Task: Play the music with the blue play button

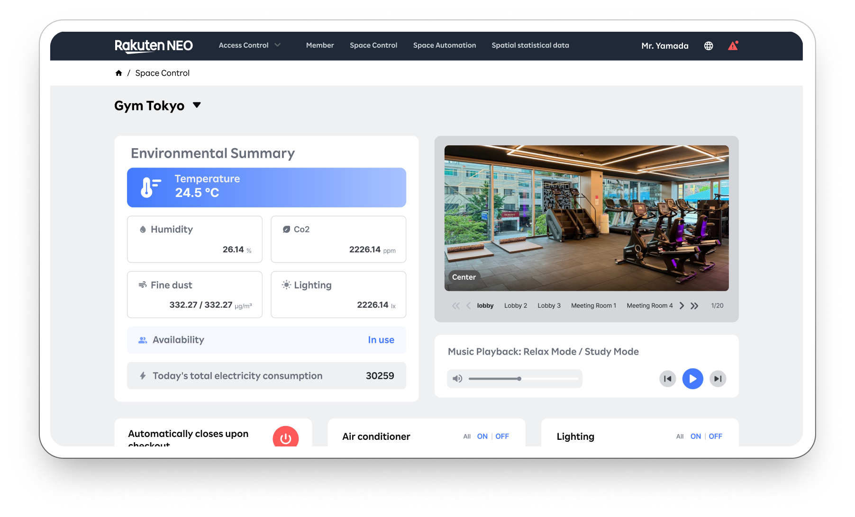Action: point(692,379)
